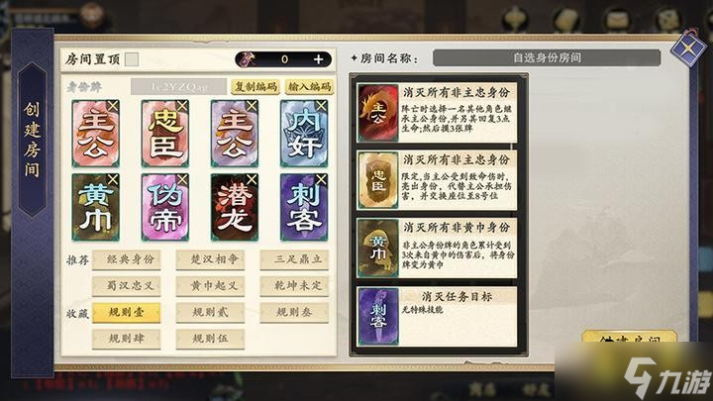
Task: Choose the 三足鼎立 recommended preset
Action: point(294,260)
